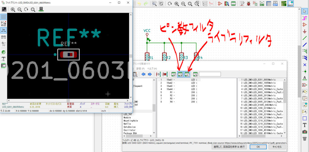Toggle filter by name pattern
This screenshot has width=309, height=152.
[195, 74]
